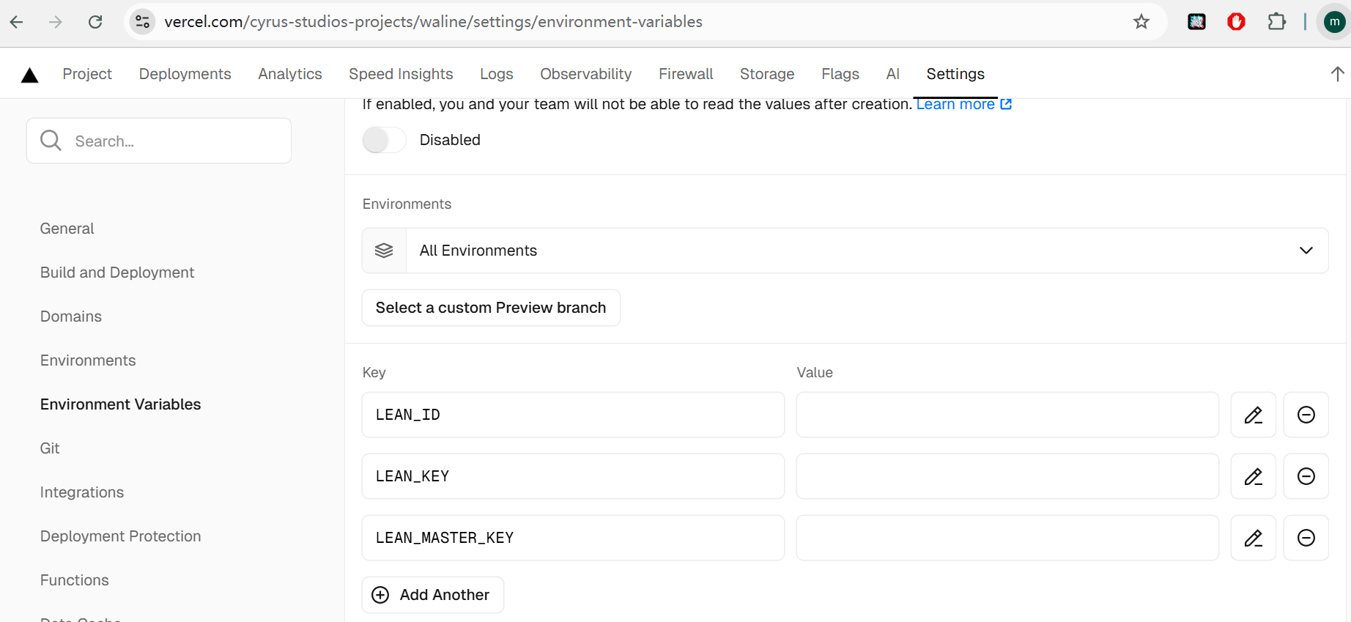Toggle the Disabled sensitive switch
The image size is (1351, 622).
coord(384,140)
